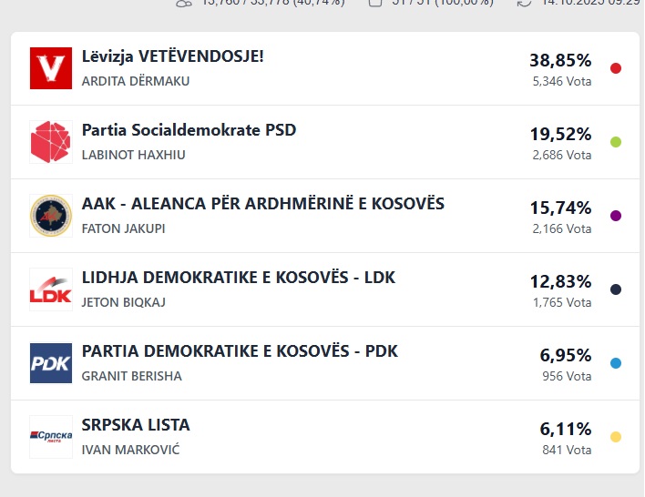
Task: Click the purple dot beside 15,74%
Action: click(x=616, y=216)
